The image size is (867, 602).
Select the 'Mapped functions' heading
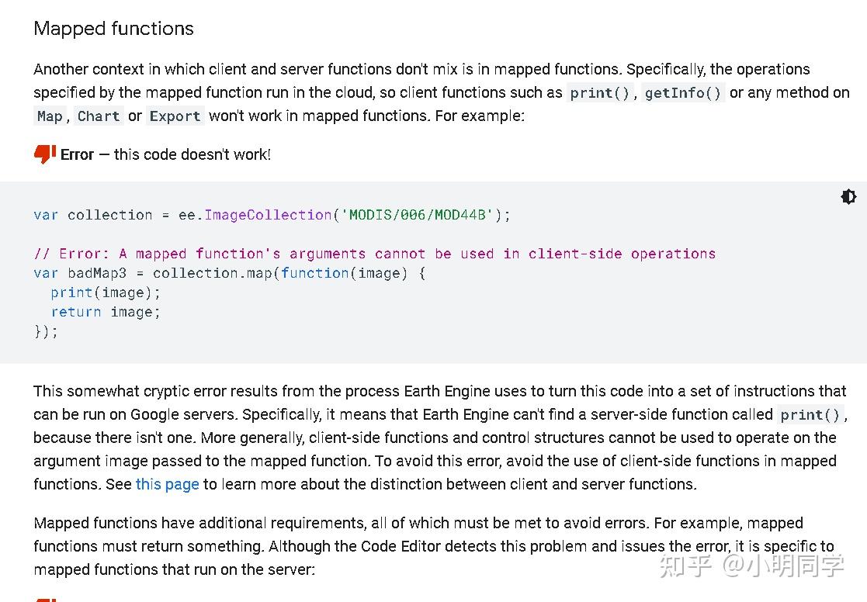pyautogui.click(x=113, y=29)
